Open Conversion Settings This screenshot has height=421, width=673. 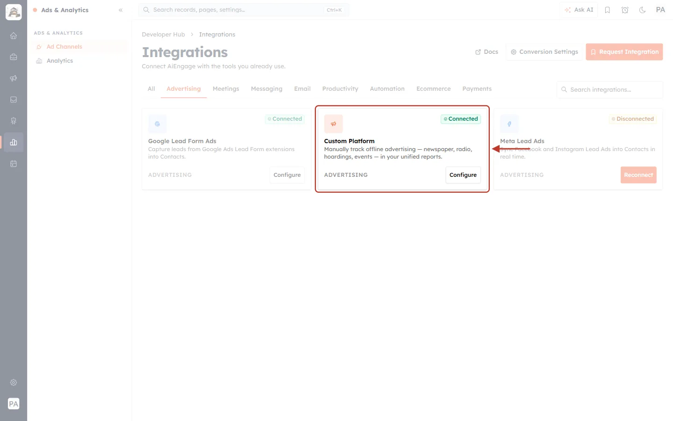coord(544,52)
